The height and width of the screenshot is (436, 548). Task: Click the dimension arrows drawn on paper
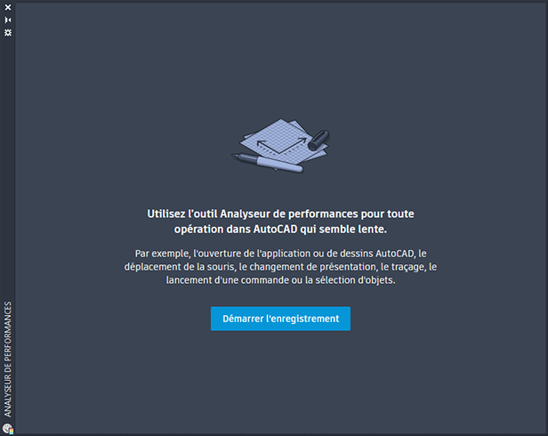[281, 145]
